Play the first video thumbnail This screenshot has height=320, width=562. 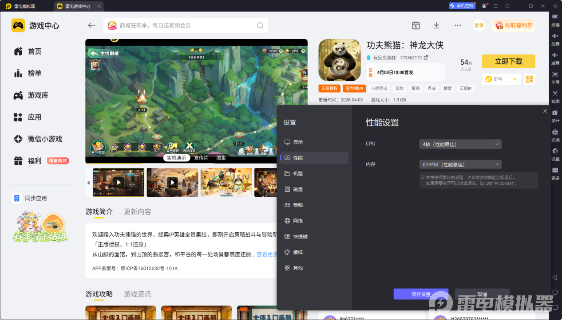pos(119,182)
